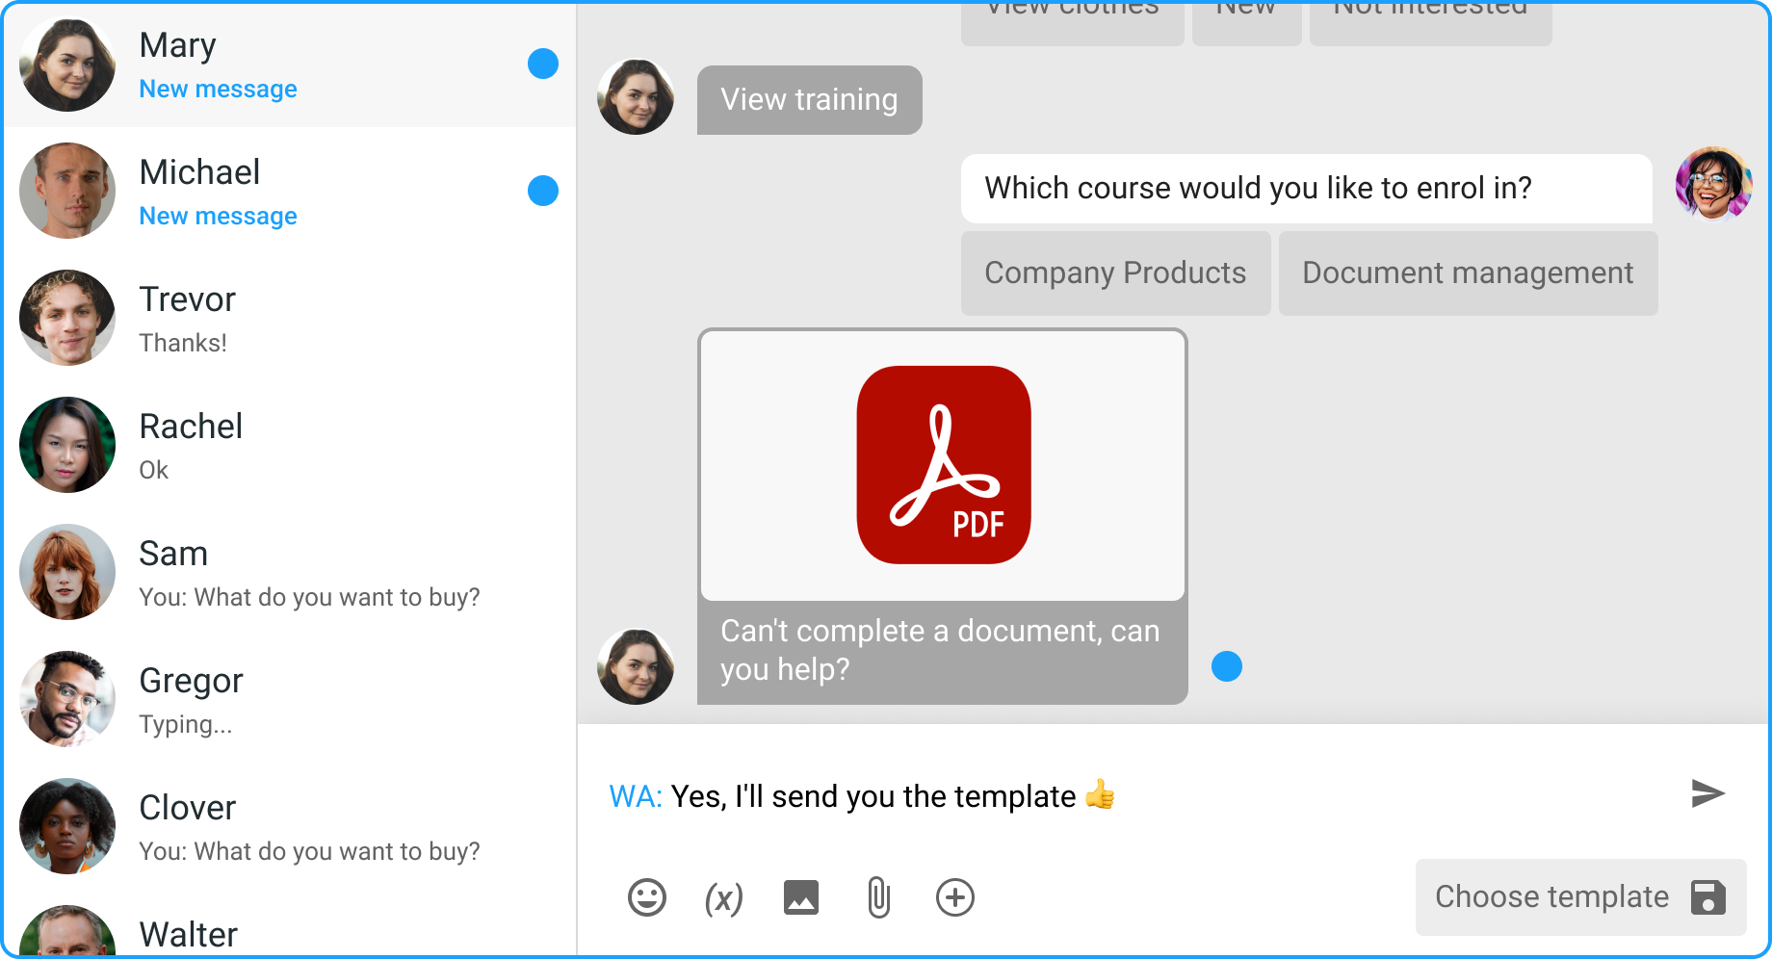1772x959 pixels.
Task: Open Mary's conversation
Action: click(290, 65)
